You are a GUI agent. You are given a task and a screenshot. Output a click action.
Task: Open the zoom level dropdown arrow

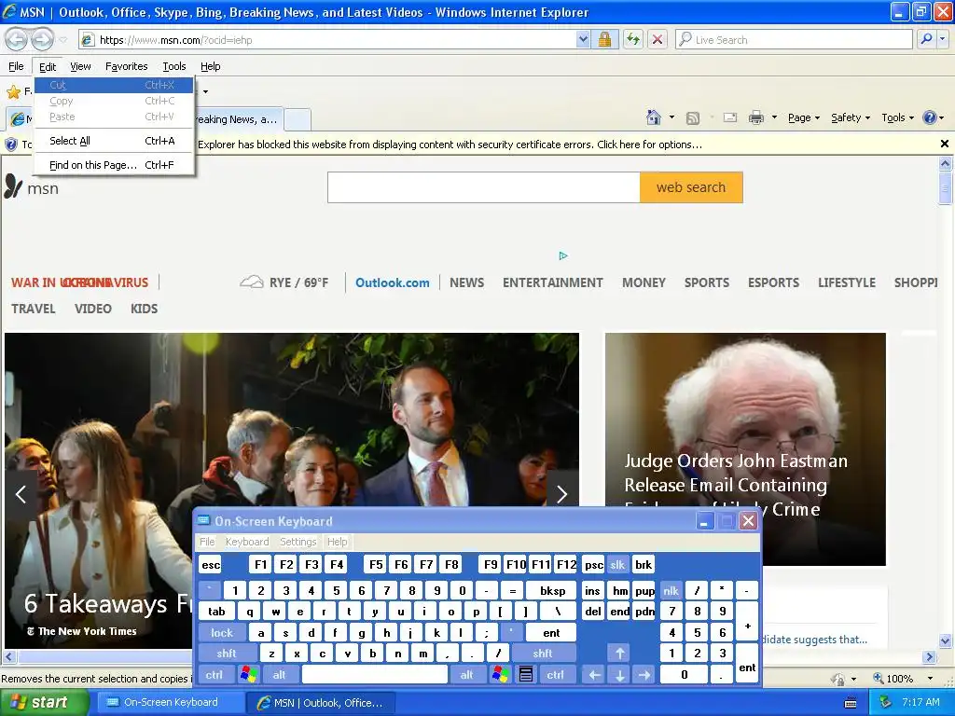coord(930,679)
